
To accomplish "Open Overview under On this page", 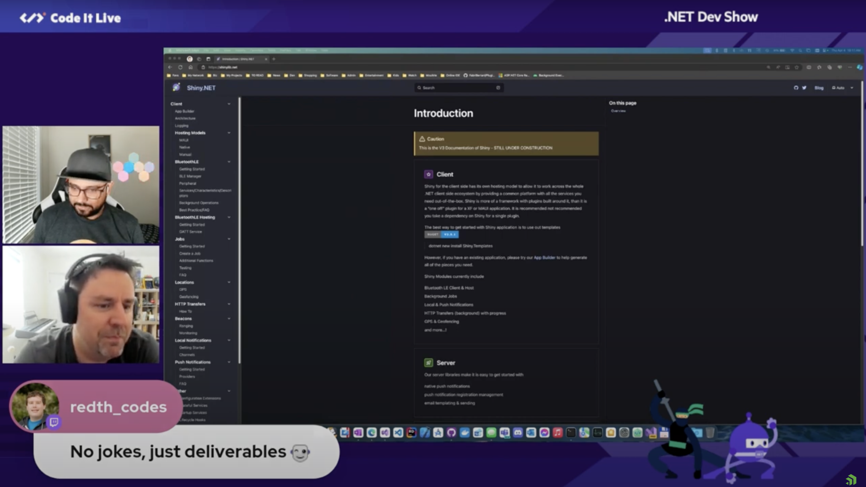I will point(618,111).
